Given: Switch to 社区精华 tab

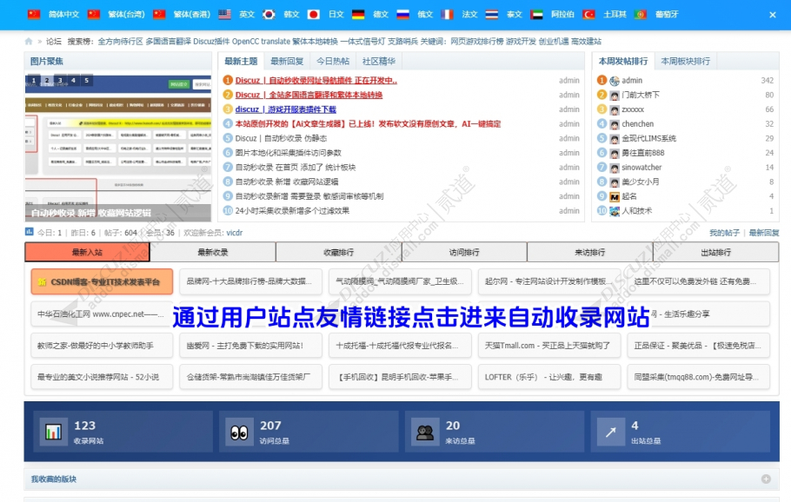Looking at the screenshot, I should 379,61.
